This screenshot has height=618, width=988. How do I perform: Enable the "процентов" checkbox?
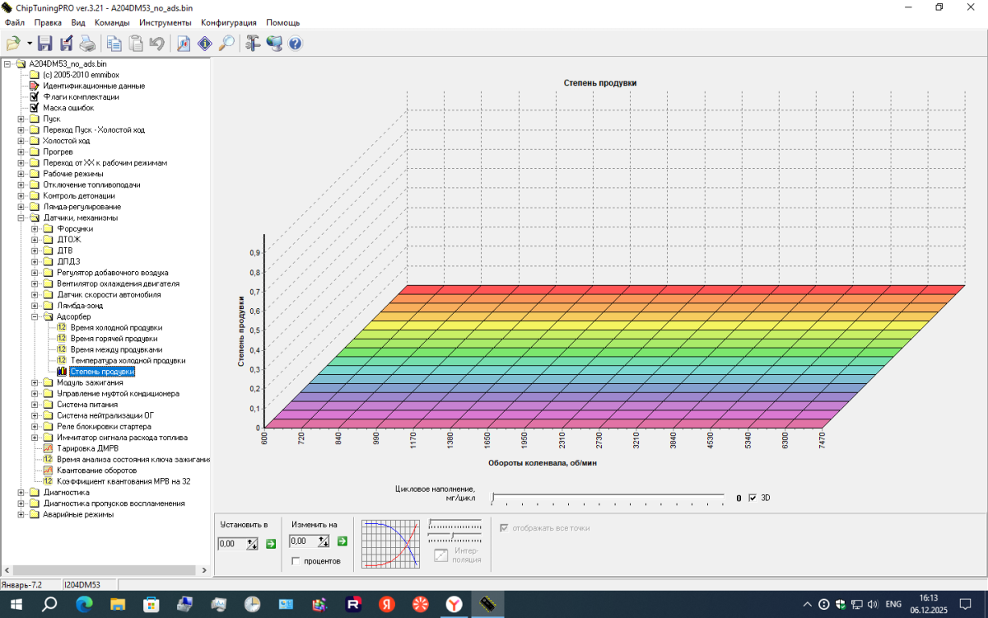pyautogui.click(x=296, y=561)
